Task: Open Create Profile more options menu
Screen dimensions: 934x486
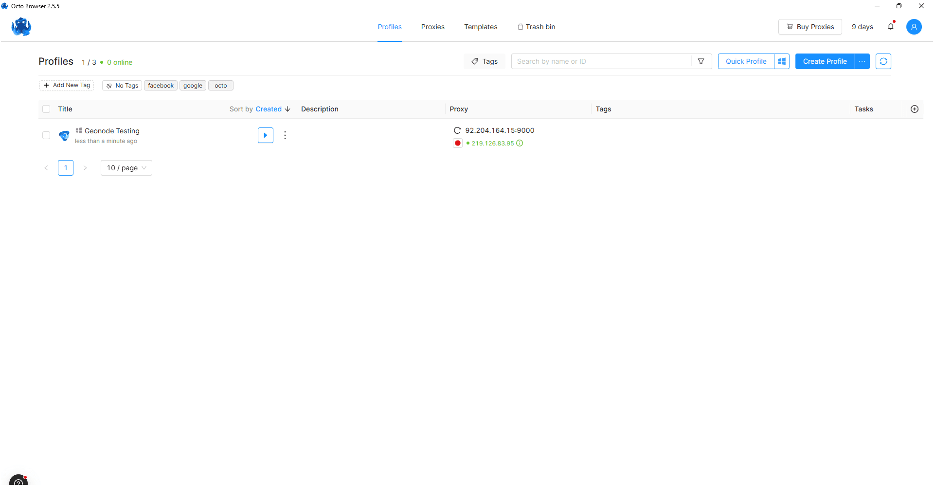Action: pos(862,61)
